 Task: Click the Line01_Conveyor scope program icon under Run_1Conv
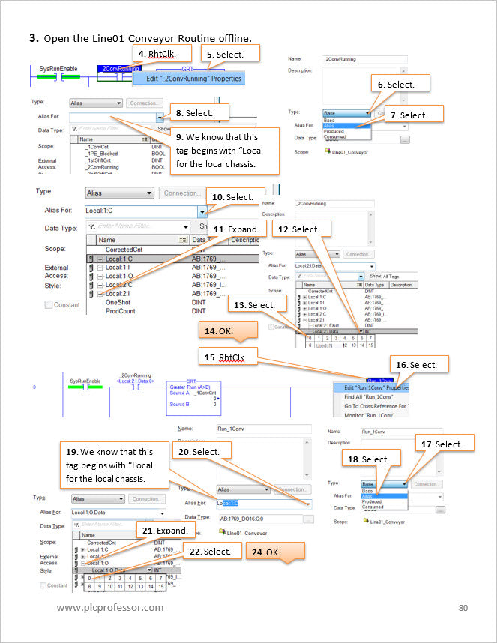(x=222, y=532)
